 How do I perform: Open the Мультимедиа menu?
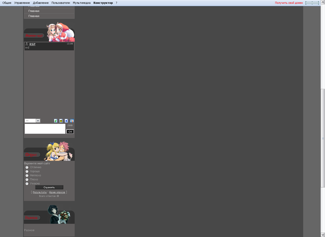82,3
